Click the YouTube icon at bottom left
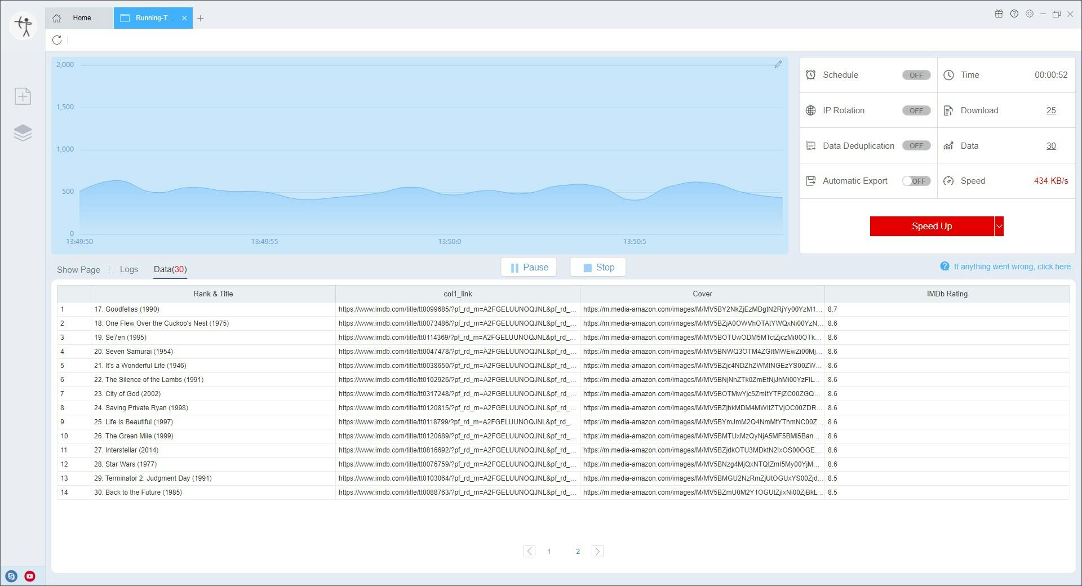1082x586 pixels. coord(30,576)
